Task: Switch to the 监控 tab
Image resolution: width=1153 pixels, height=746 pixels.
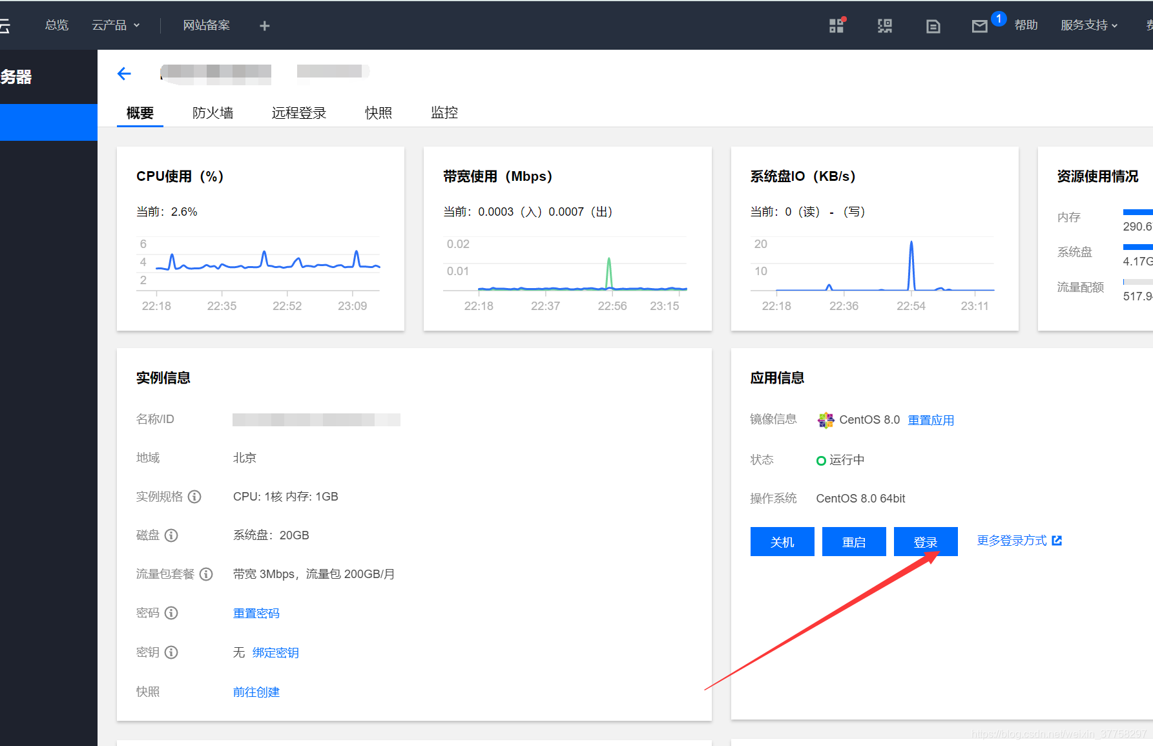Action: (x=444, y=112)
